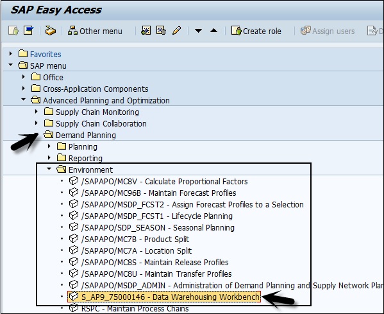The image size is (384, 314).
Task: Select Advanced Planning and Optimization label
Action: point(106,100)
